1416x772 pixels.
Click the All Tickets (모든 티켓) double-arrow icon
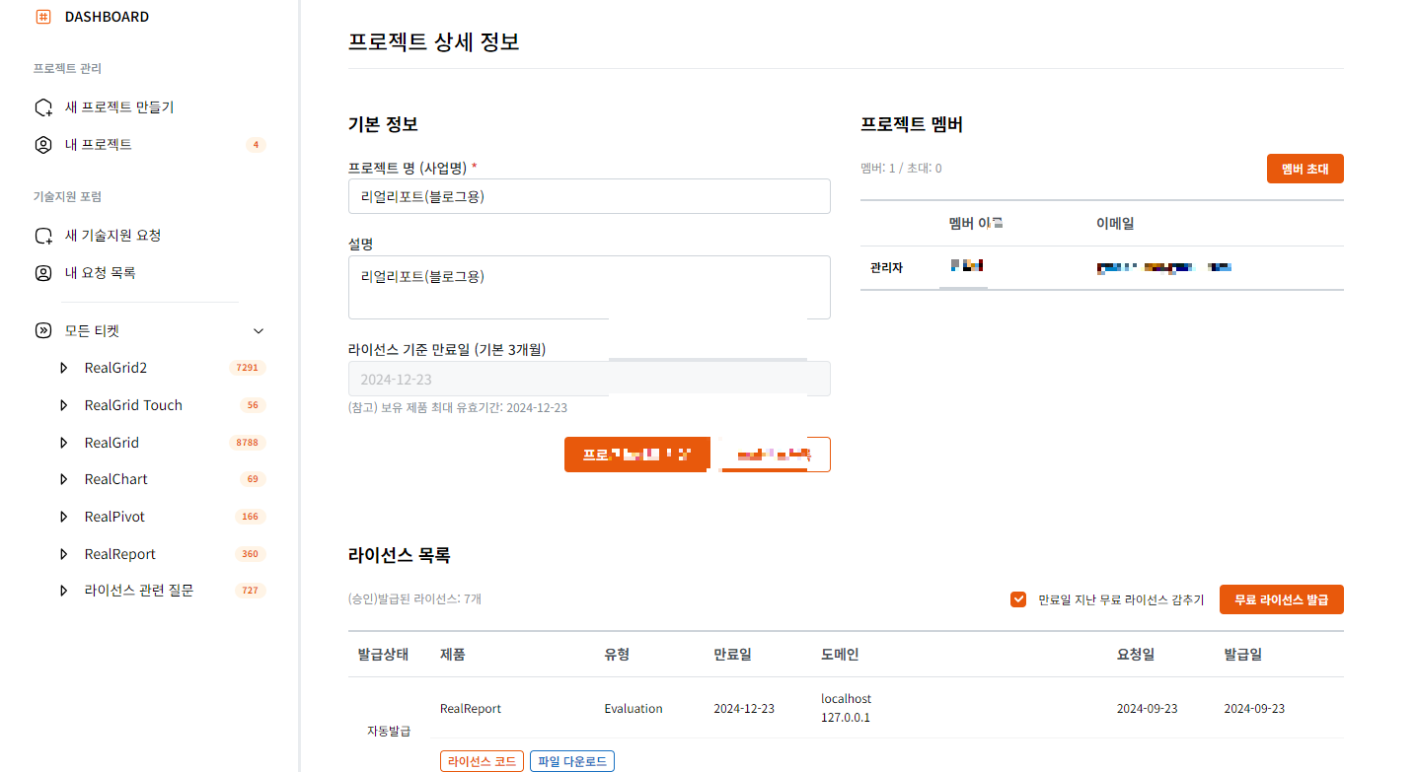pos(43,331)
